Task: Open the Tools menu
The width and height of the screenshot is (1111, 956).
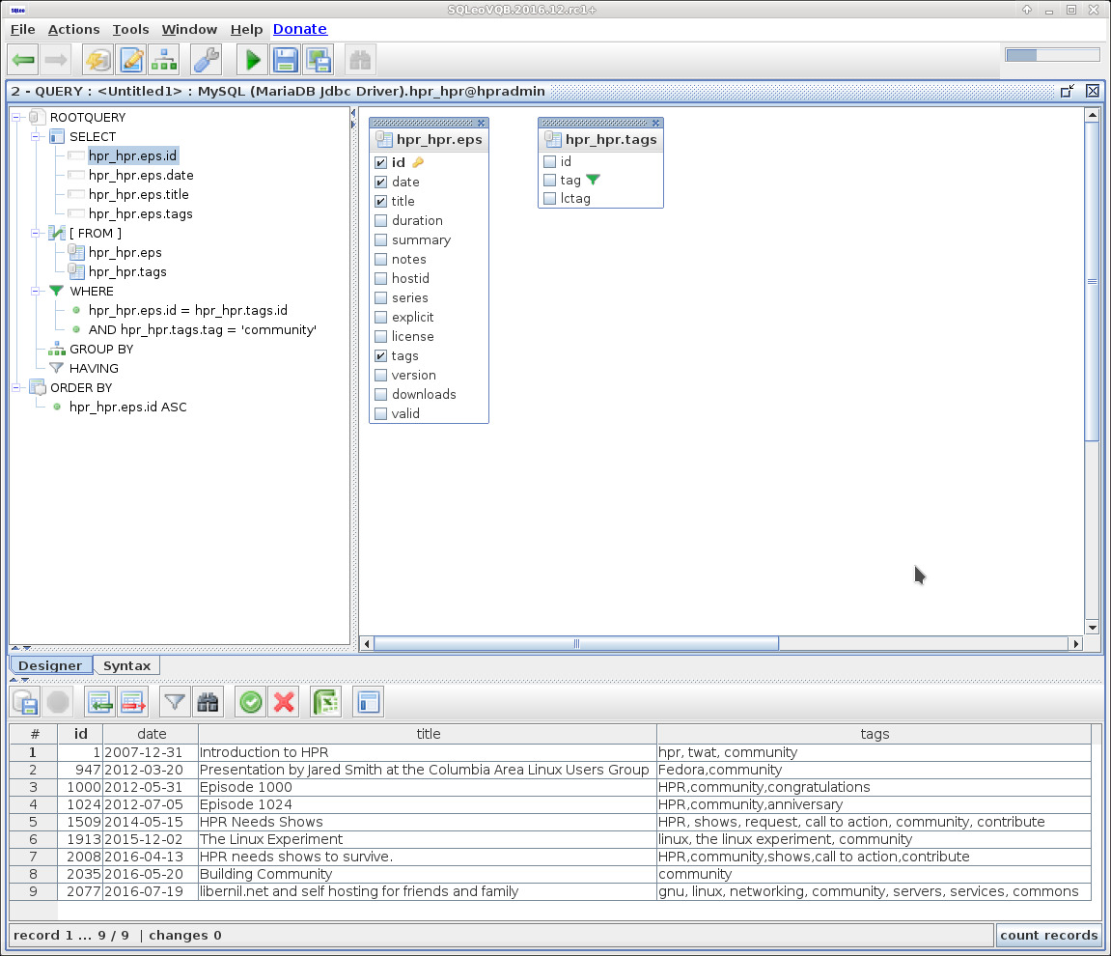Action: tap(130, 29)
